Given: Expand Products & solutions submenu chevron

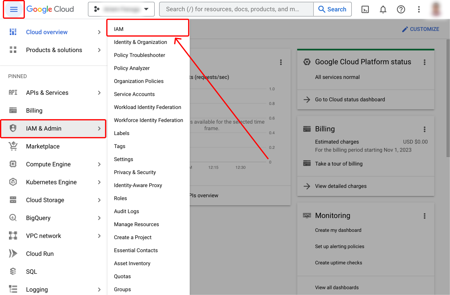Looking at the screenshot, I should click(x=99, y=50).
